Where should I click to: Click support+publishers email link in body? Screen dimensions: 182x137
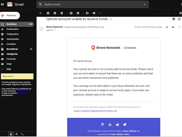pyautogui.click(x=95, y=111)
